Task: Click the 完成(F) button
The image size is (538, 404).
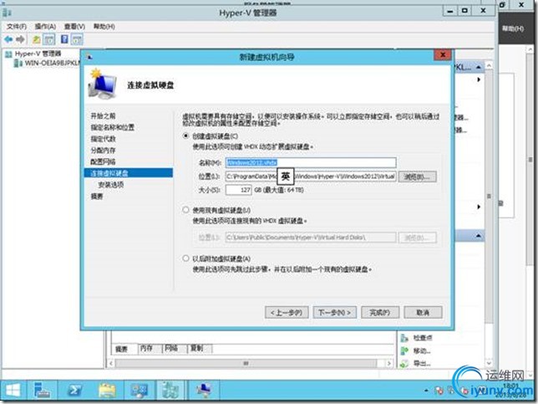Action: click(380, 312)
